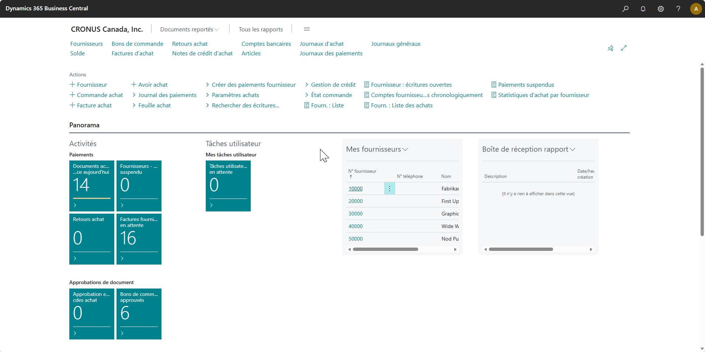Open the Factures fournisseur en attente tile
Image resolution: width=705 pixels, height=352 pixels.
139,239
